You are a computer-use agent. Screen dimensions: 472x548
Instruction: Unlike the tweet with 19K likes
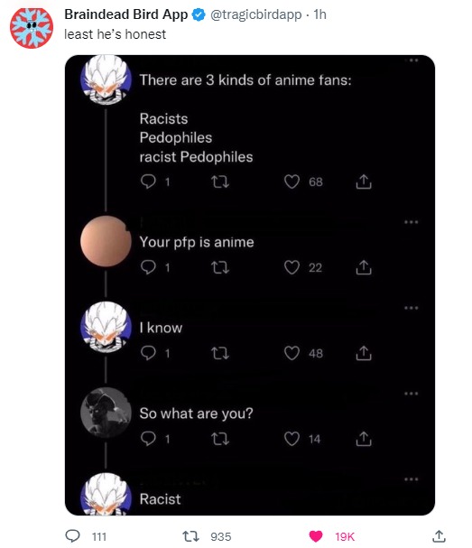pyautogui.click(x=316, y=536)
